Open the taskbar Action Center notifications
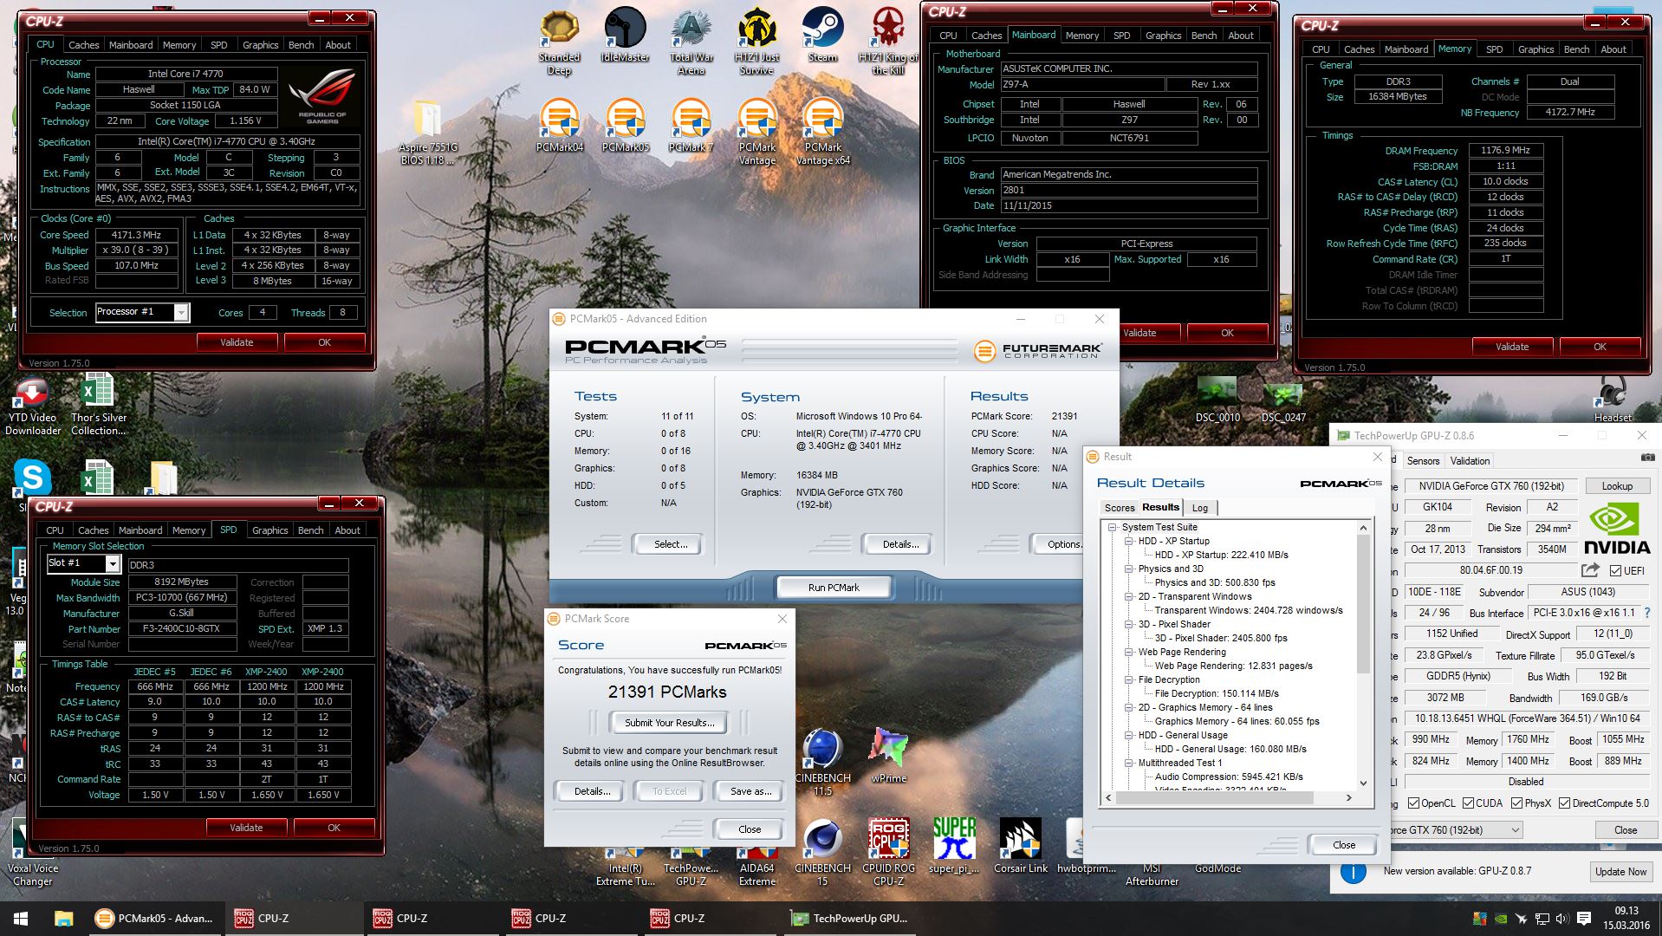The height and width of the screenshot is (936, 1662). tap(1584, 918)
